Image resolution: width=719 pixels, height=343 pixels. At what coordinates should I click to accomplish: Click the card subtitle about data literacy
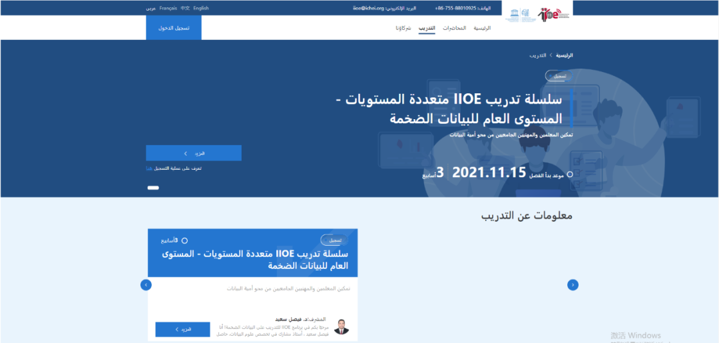click(x=288, y=289)
